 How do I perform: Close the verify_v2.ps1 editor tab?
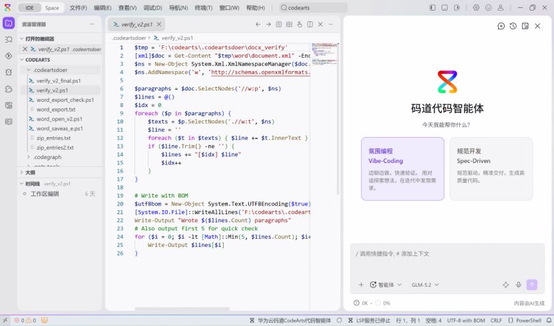click(x=159, y=25)
